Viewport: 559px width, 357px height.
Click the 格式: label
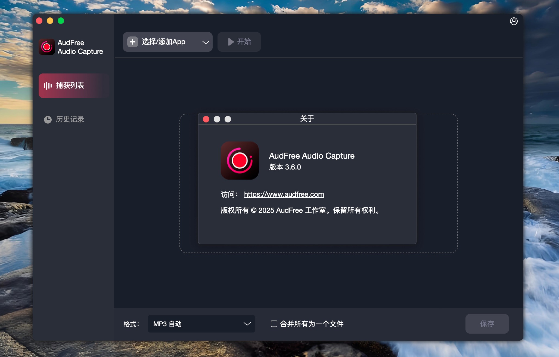pos(131,324)
